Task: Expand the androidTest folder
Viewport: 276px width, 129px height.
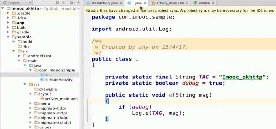Action: click(19, 56)
